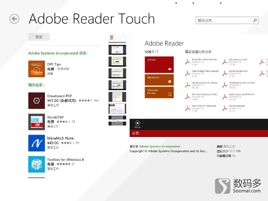Click the Word2PDF app title

56,117
